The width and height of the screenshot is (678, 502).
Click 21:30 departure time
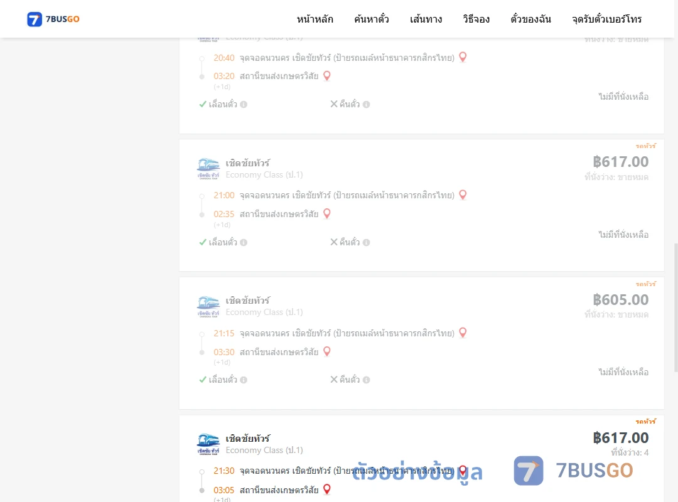[x=224, y=471]
